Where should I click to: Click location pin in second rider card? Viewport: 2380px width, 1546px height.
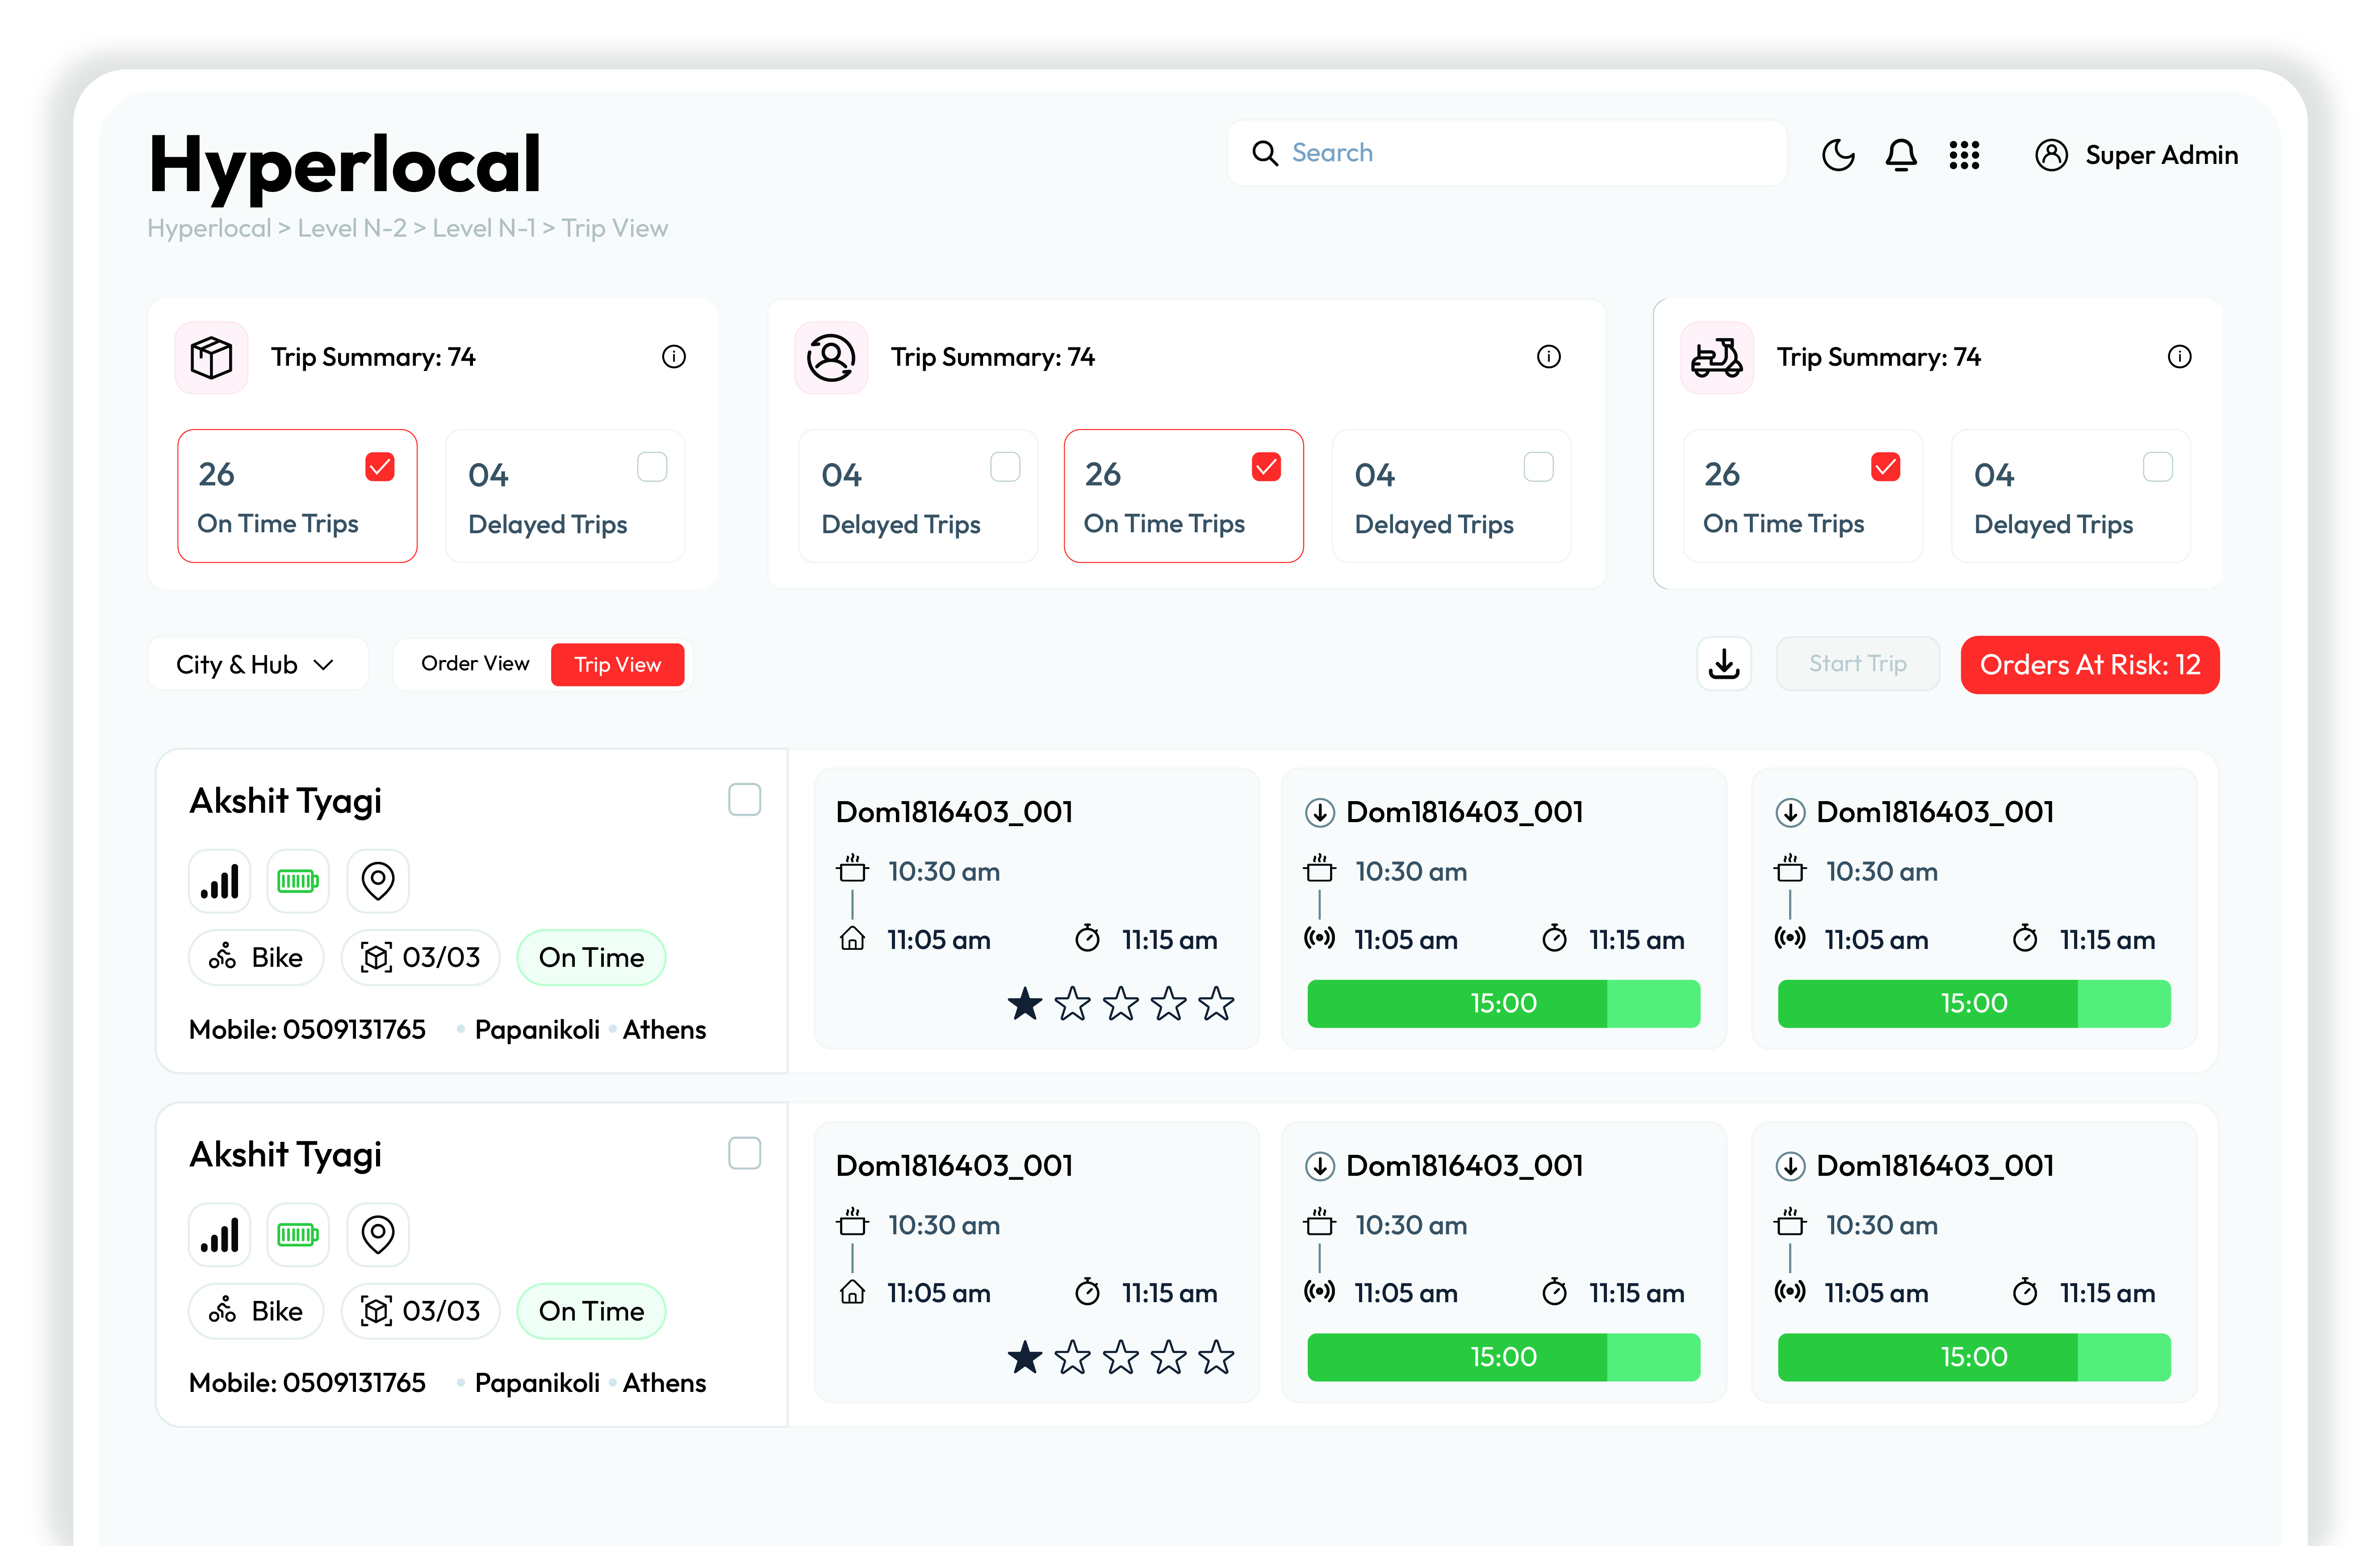tap(377, 1235)
